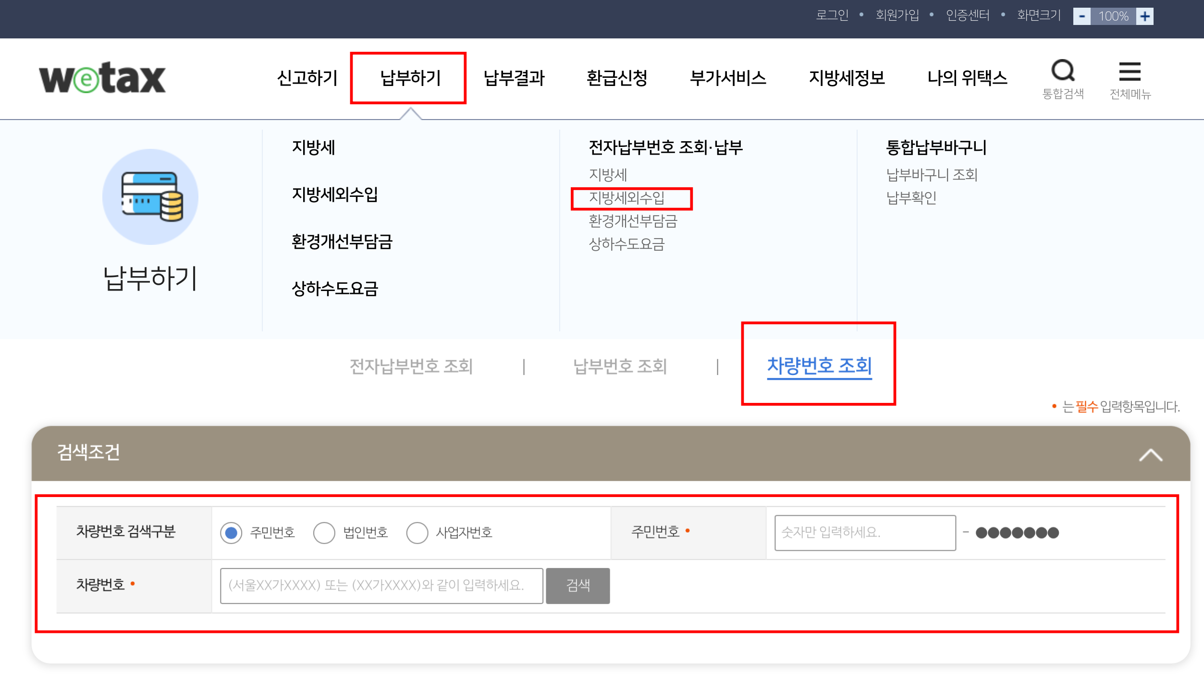The height and width of the screenshot is (691, 1204).
Task: Focus the 차량번호 input field
Action: tap(381, 585)
